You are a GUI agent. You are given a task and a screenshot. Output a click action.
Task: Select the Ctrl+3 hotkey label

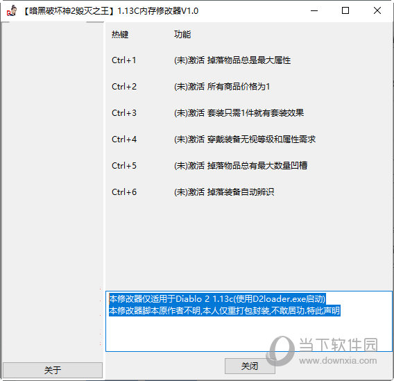[124, 113]
